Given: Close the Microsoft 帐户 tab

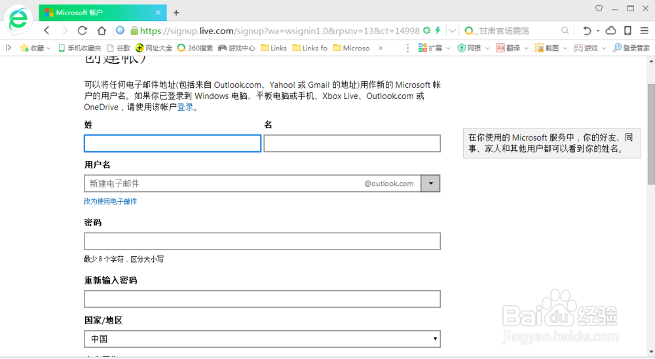Looking at the screenshot, I should (158, 12).
